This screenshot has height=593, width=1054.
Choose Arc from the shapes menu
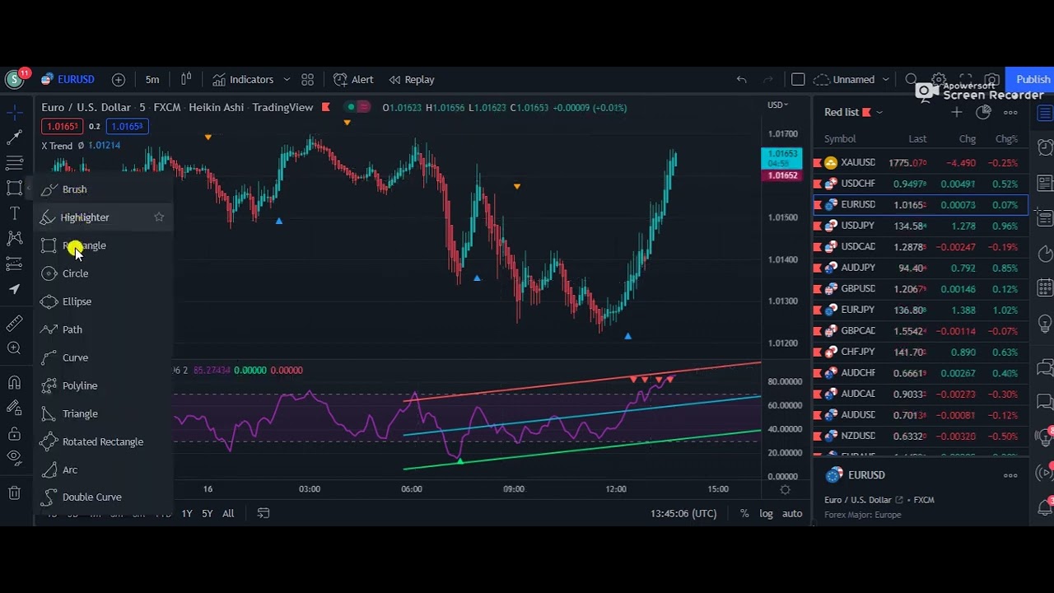tap(104, 469)
